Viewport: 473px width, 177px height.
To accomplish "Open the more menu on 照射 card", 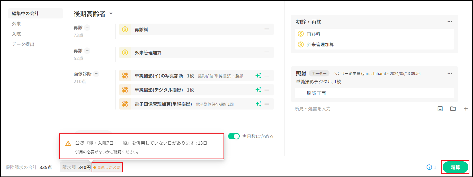I will coord(450,73).
